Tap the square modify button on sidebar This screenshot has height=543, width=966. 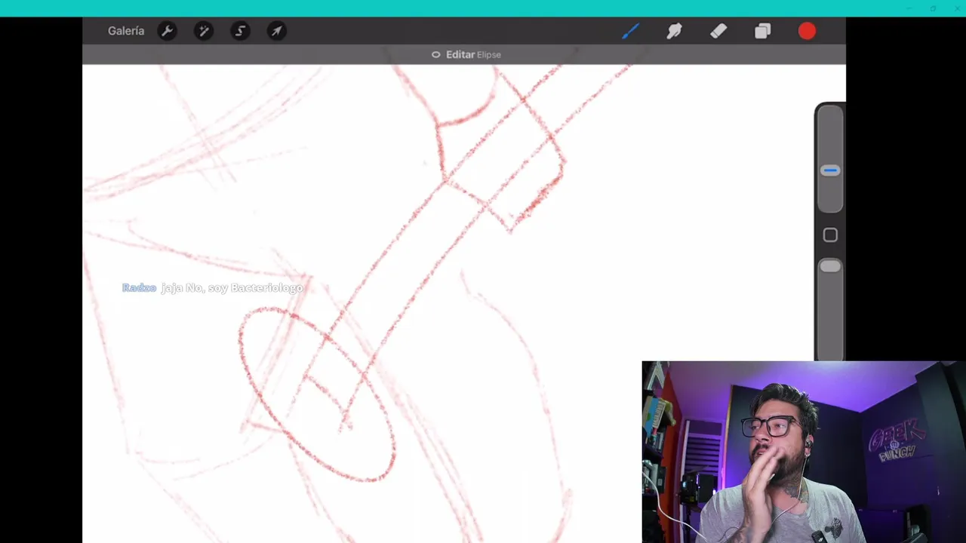coord(830,235)
